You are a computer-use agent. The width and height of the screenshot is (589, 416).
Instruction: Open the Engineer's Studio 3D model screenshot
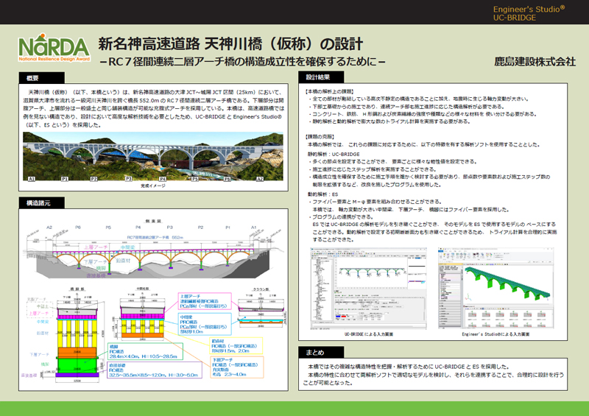point(495,289)
